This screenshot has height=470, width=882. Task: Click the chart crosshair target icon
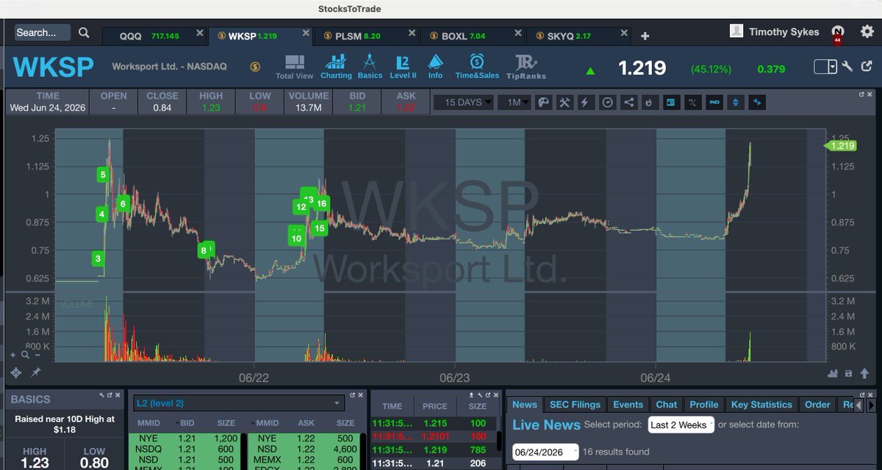15,373
